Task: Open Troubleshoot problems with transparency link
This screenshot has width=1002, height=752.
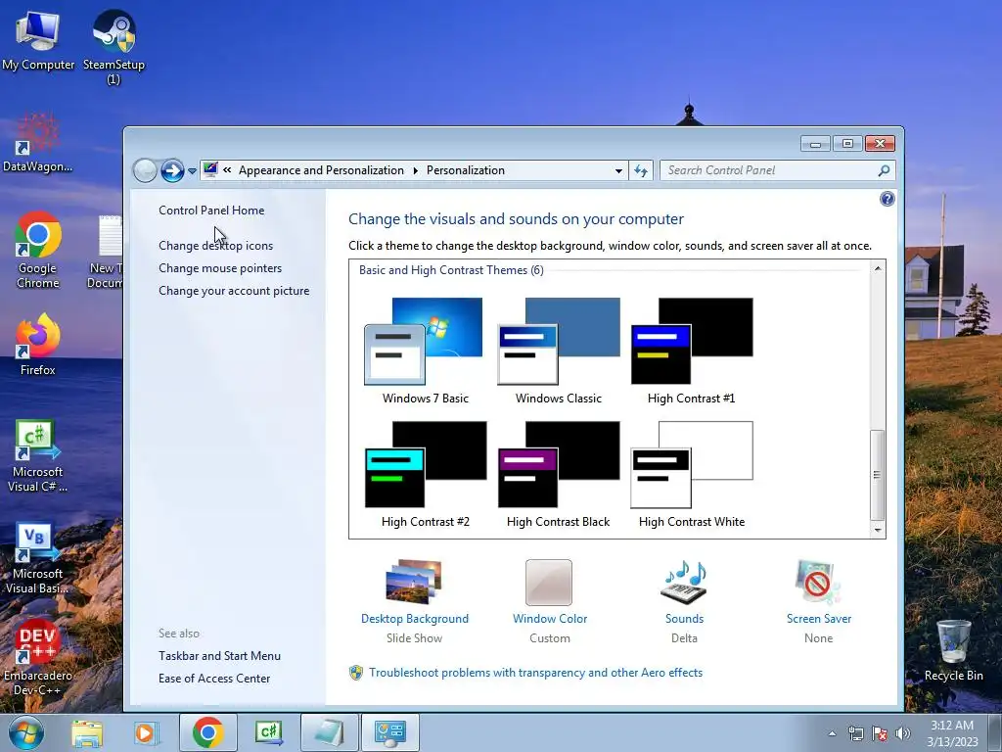Action: [x=535, y=673]
